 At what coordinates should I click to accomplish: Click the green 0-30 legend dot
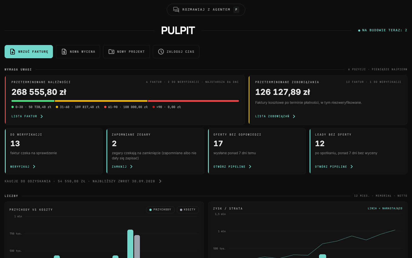(x=13, y=107)
